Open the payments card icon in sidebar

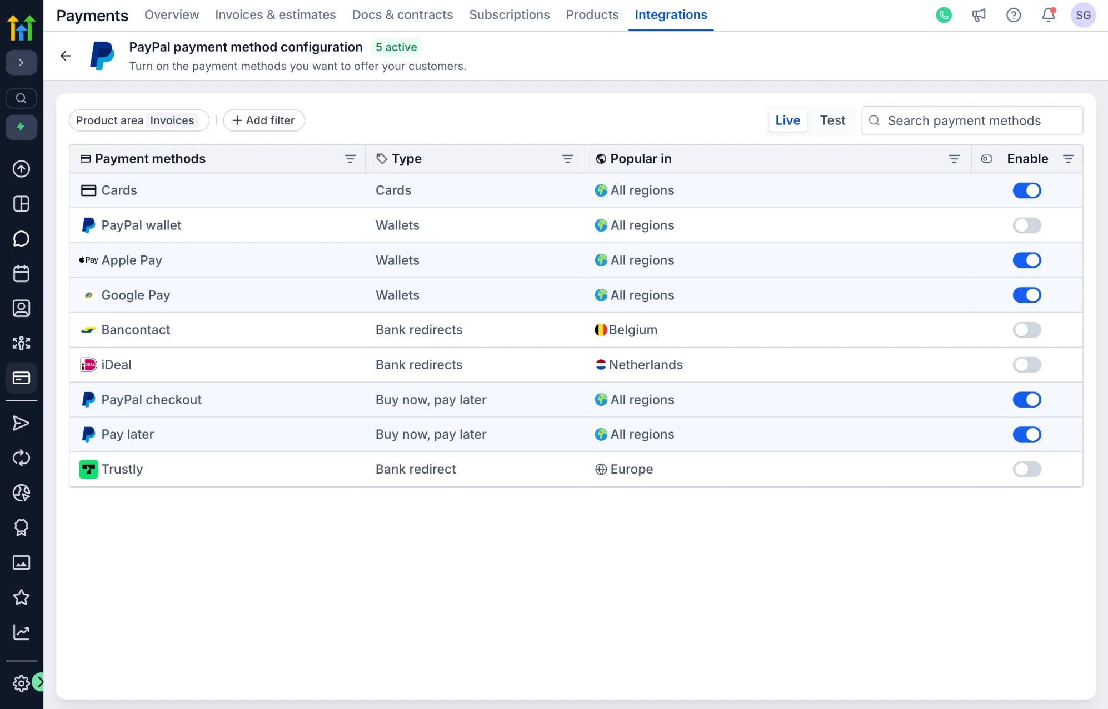point(21,378)
